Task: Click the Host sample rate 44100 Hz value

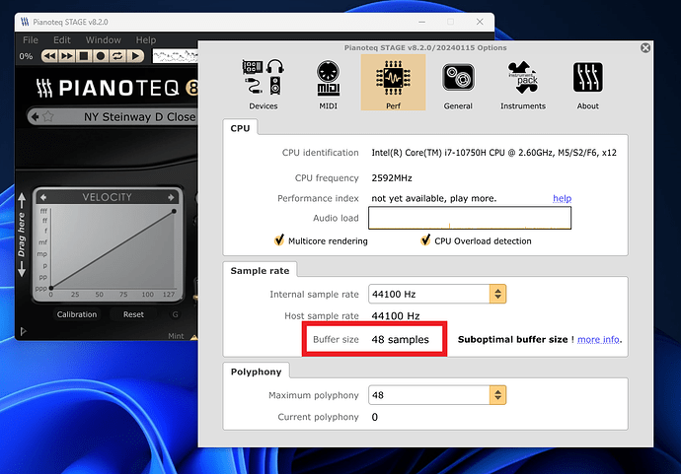Action: coord(395,316)
